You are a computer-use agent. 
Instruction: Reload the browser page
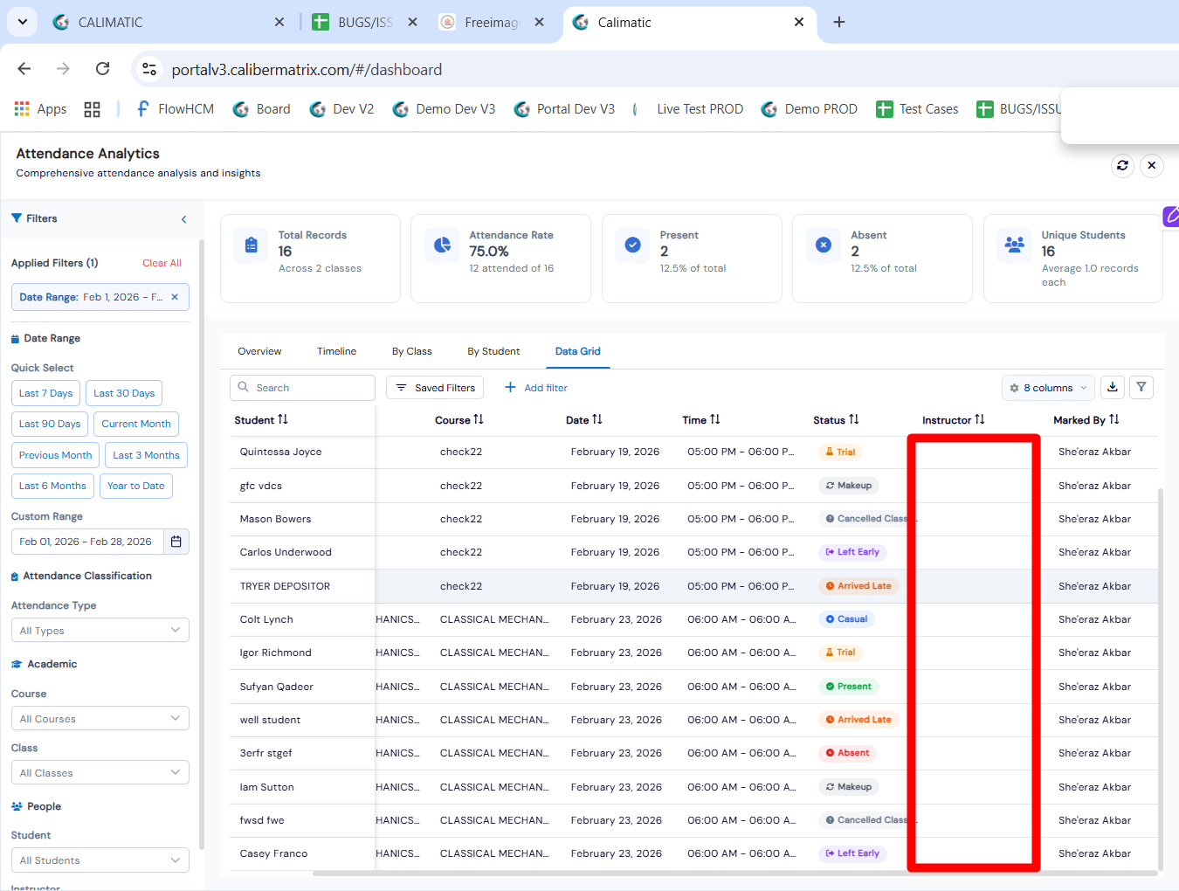coord(102,69)
